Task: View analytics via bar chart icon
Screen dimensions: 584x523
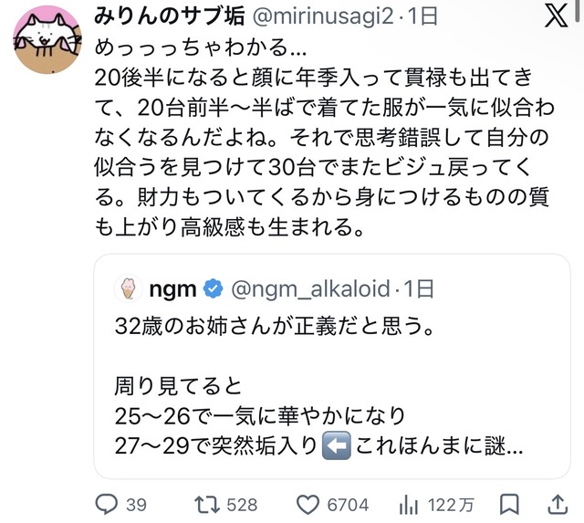Action: pos(409,505)
